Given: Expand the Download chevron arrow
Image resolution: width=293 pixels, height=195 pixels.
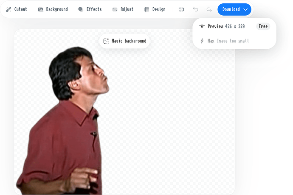Looking at the screenshot, I should tap(245, 9).
